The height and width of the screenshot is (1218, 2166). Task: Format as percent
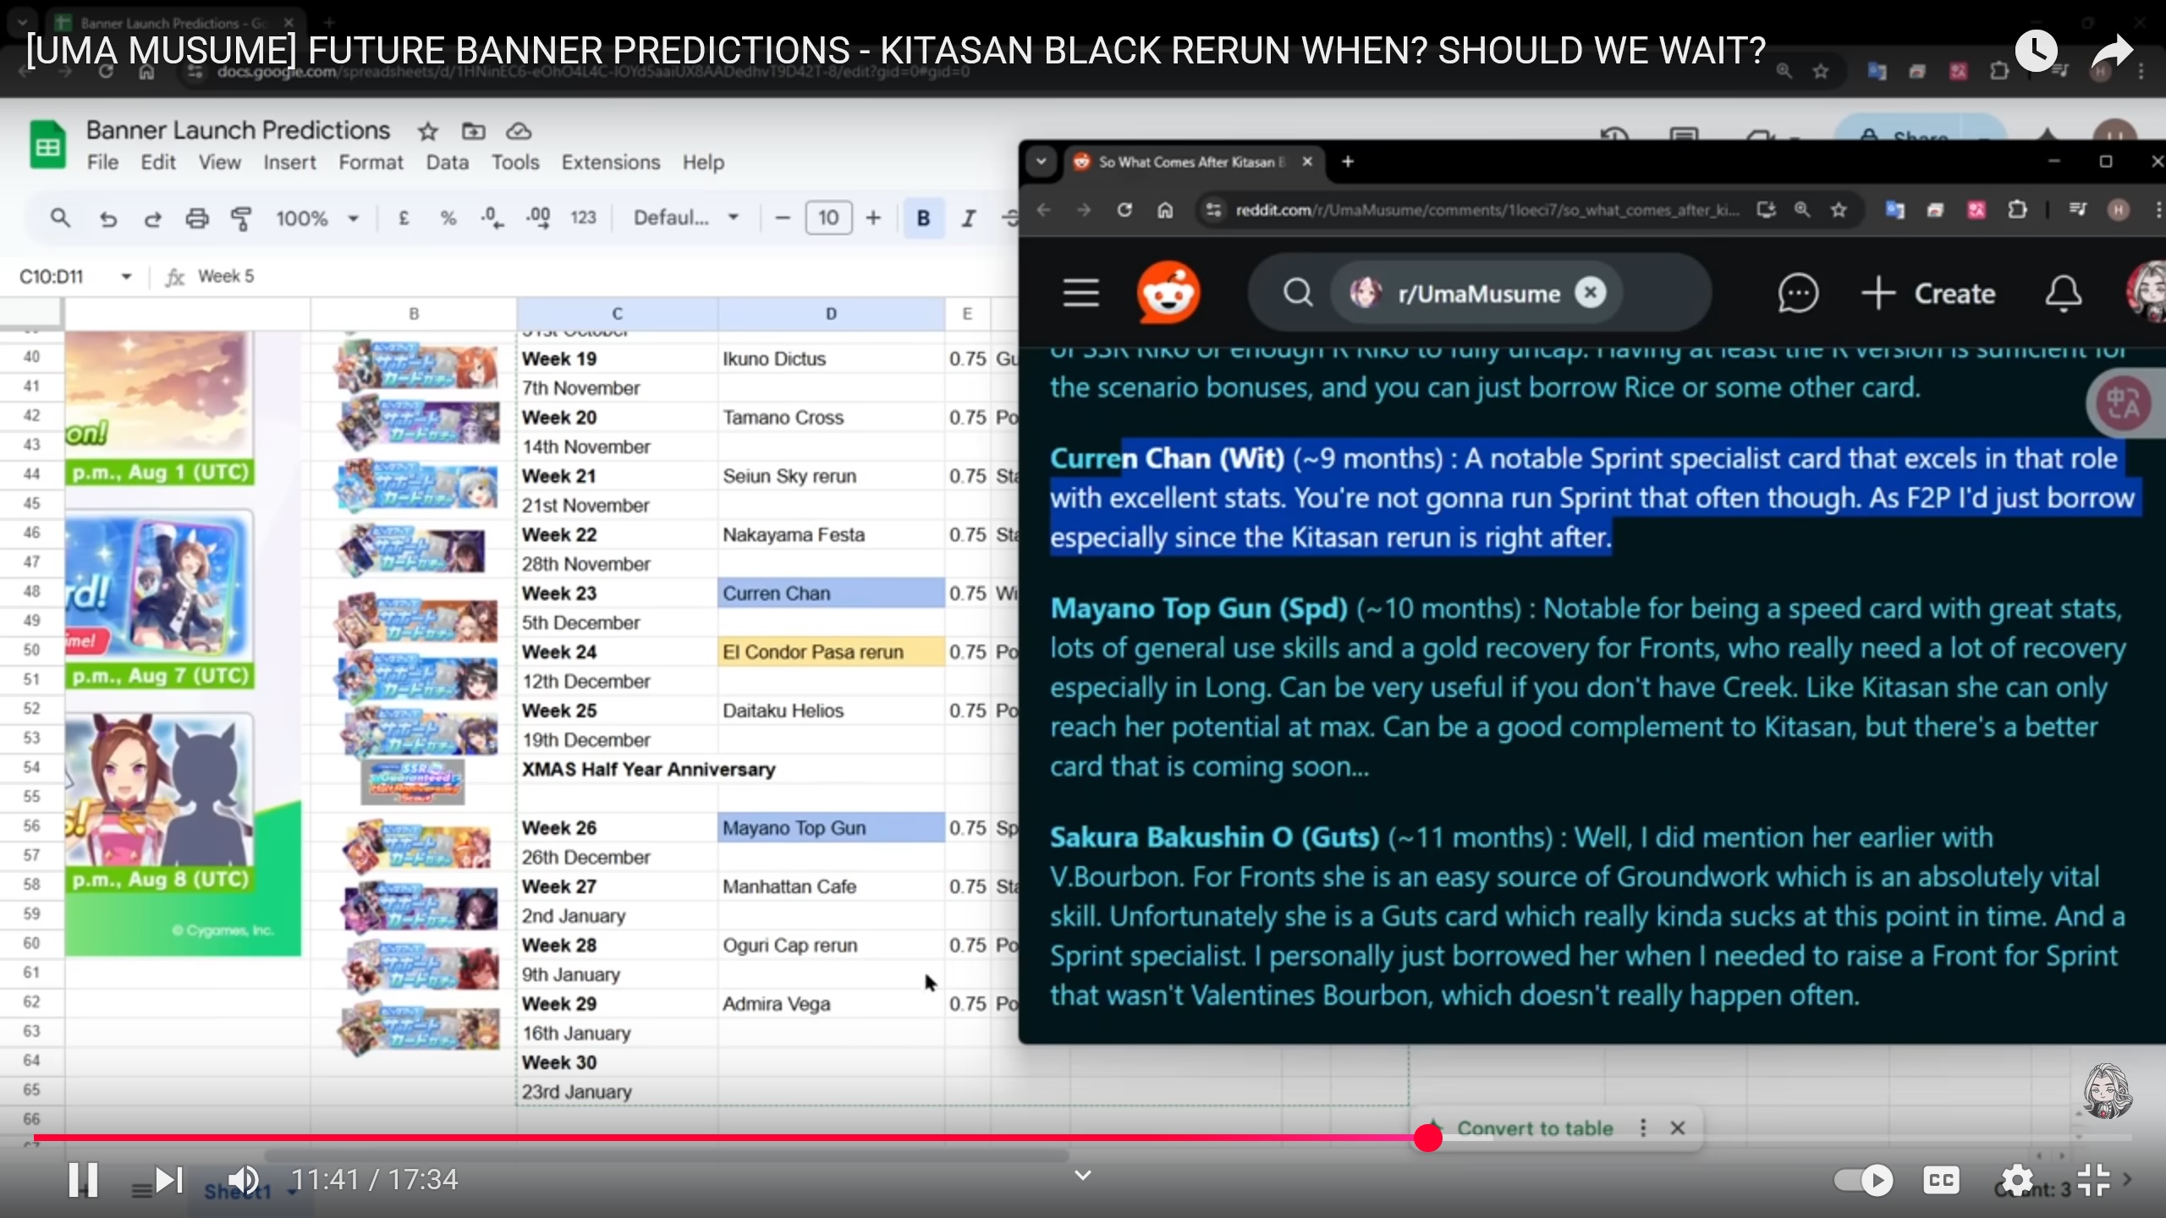point(448,218)
